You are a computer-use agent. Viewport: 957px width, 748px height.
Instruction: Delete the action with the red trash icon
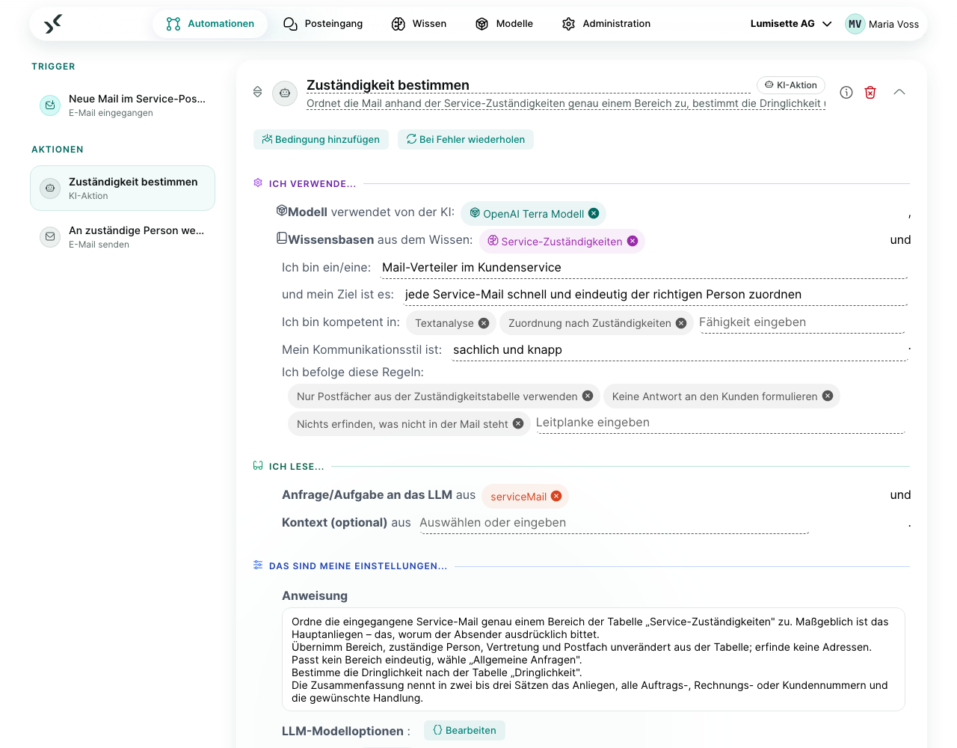(x=870, y=93)
